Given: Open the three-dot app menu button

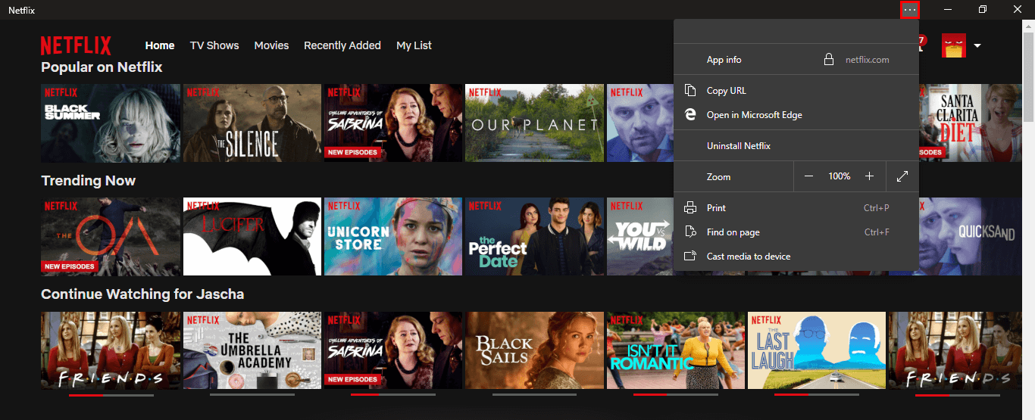Looking at the screenshot, I should 910,9.
